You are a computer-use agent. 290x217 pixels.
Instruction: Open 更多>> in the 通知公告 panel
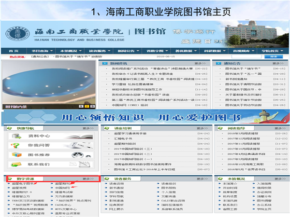[278, 63]
